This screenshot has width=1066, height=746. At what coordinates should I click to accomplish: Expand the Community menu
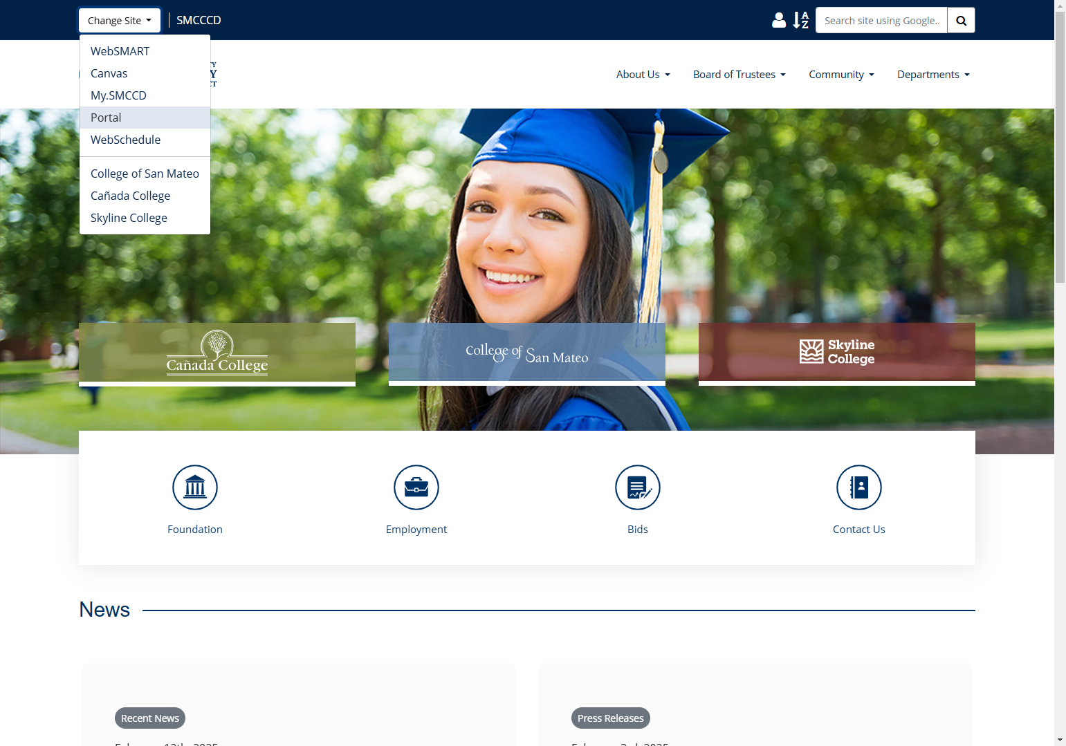[x=842, y=75]
